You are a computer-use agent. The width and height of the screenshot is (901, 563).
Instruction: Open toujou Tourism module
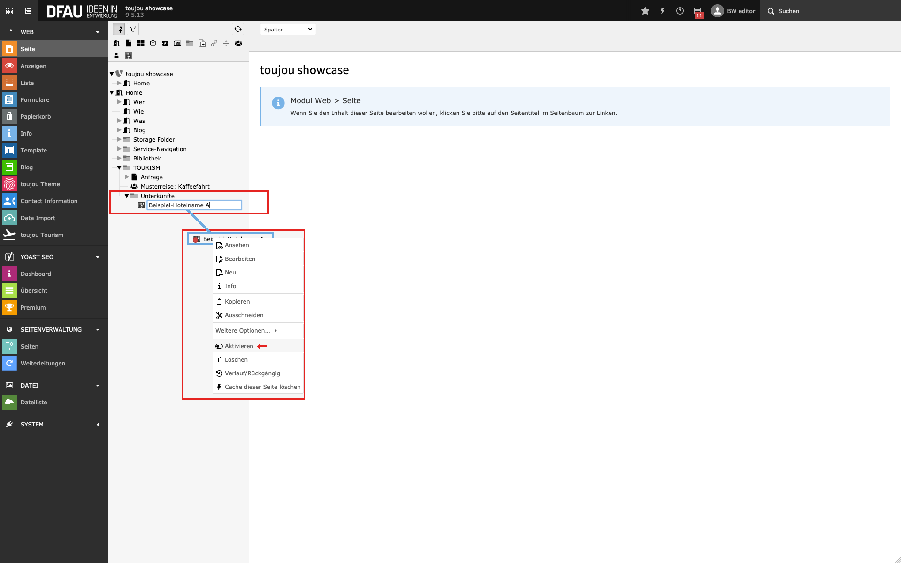click(42, 235)
